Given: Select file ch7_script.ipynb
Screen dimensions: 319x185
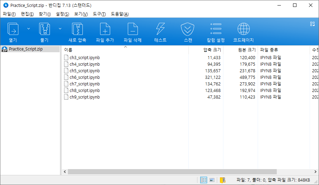Looking at the screenshot, I should (x=85, y=84).
